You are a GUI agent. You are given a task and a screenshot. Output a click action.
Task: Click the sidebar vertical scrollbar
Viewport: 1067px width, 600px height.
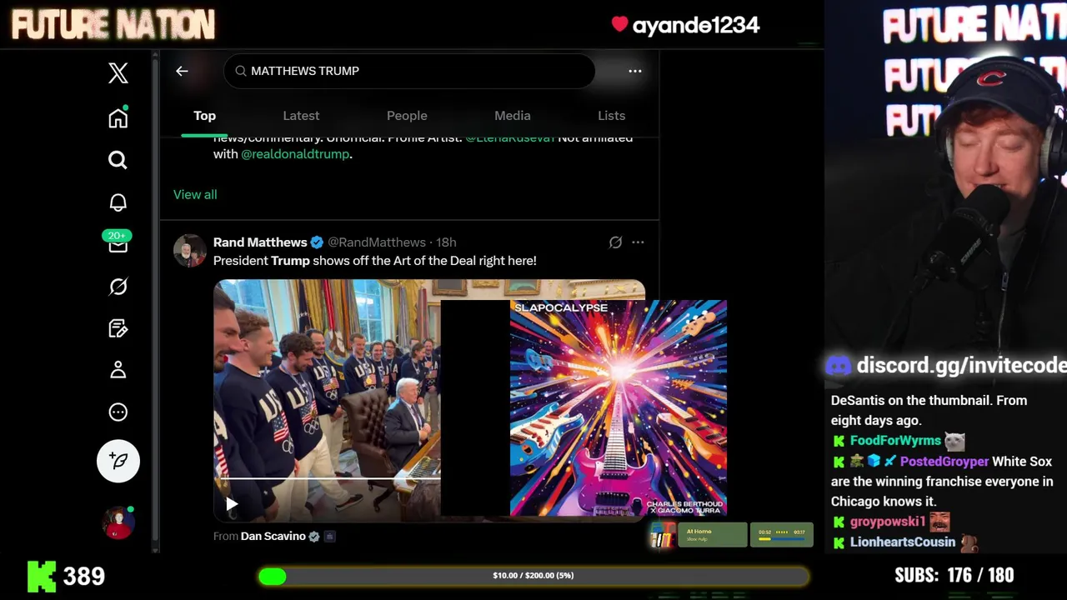coord(155,300)
